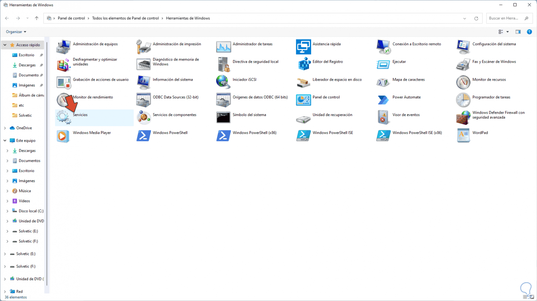Click the Información del sistema icon
537x301 pixels.
(144, 82)
